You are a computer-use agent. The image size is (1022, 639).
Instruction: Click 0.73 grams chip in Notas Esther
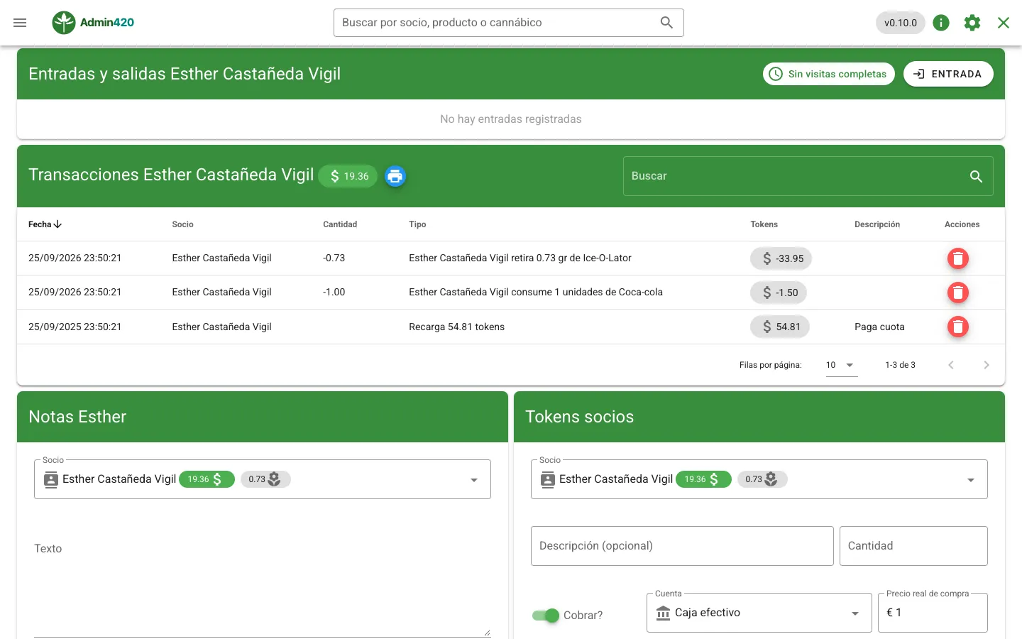(265, 479)
